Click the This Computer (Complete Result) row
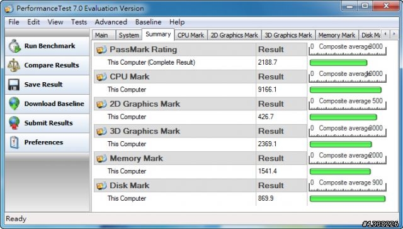The height and width of the screenshot is (229, 403). [x=200, y=63]
